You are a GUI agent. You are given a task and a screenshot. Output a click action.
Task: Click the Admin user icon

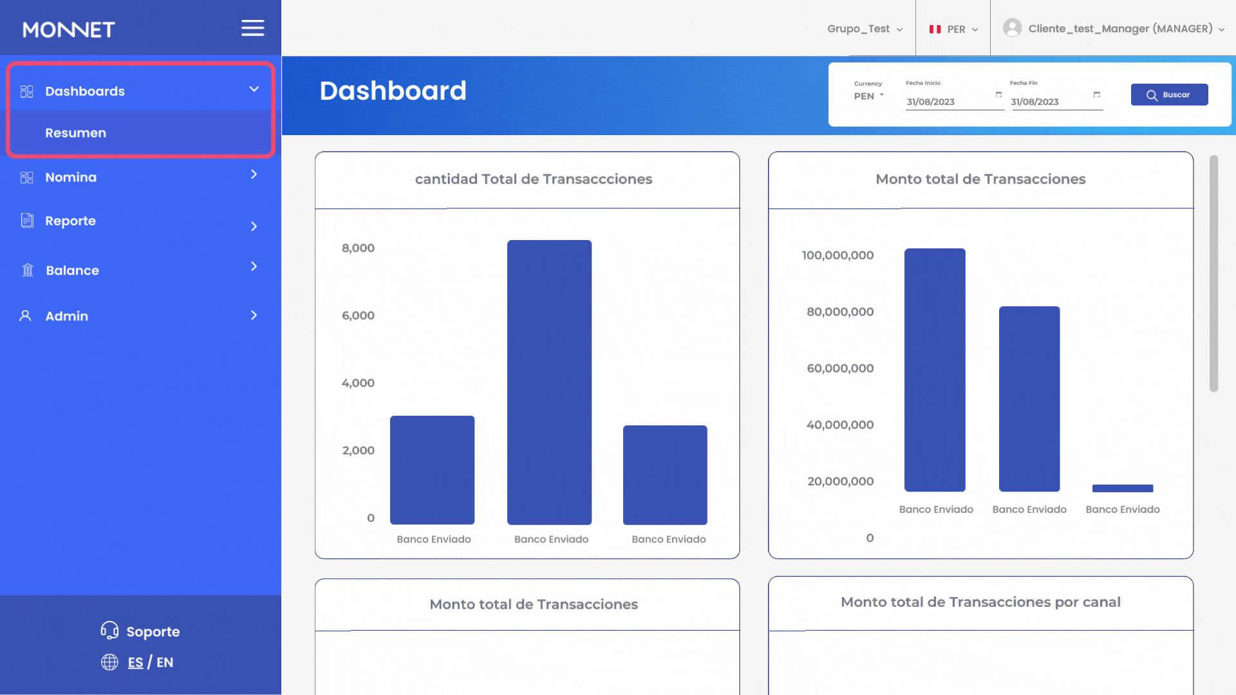click(x=26, y=316)
